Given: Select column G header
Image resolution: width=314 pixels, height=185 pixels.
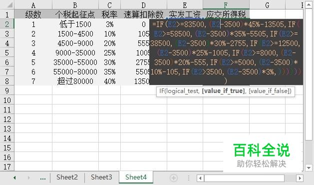Looking at the screenshot, I should coord(267,5).
